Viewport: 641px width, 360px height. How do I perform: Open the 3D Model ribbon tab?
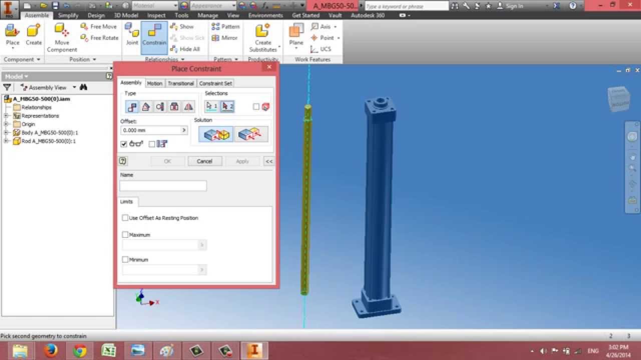(126, 15)
